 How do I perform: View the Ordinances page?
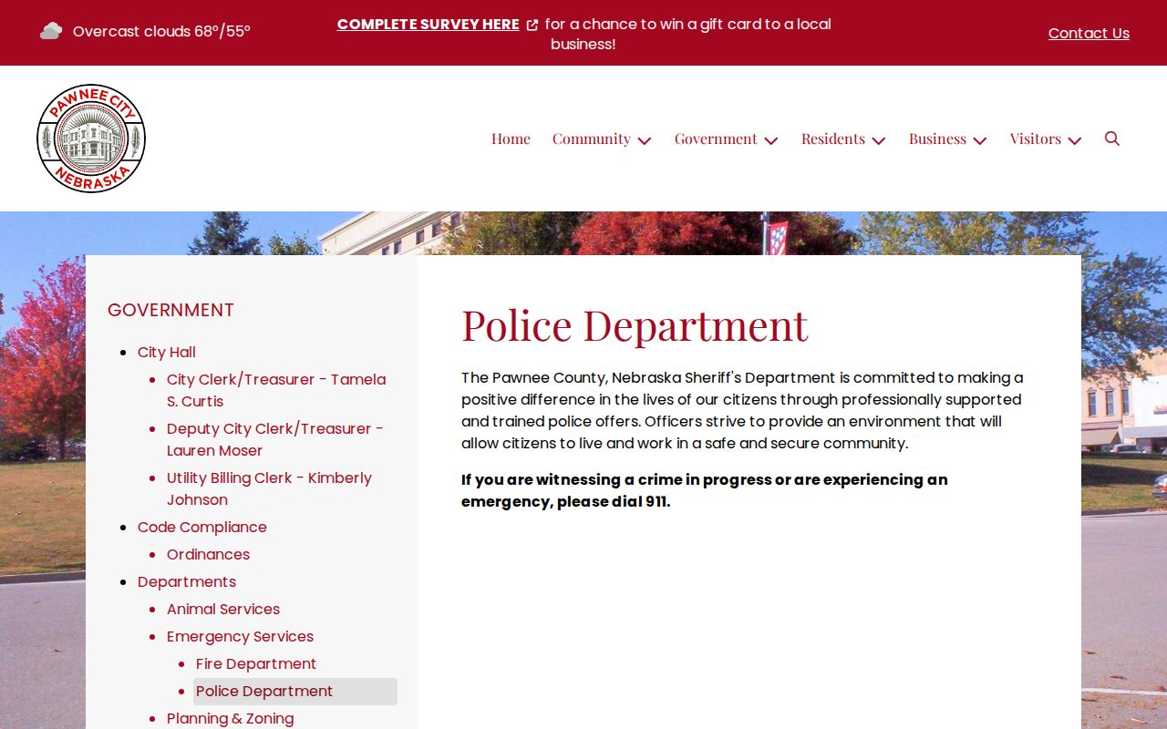tap(208, 554)
